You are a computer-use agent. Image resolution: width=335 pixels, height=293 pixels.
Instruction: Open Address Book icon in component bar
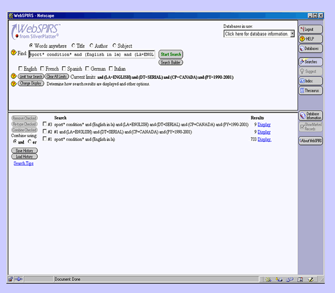click(x=300, y=279)
